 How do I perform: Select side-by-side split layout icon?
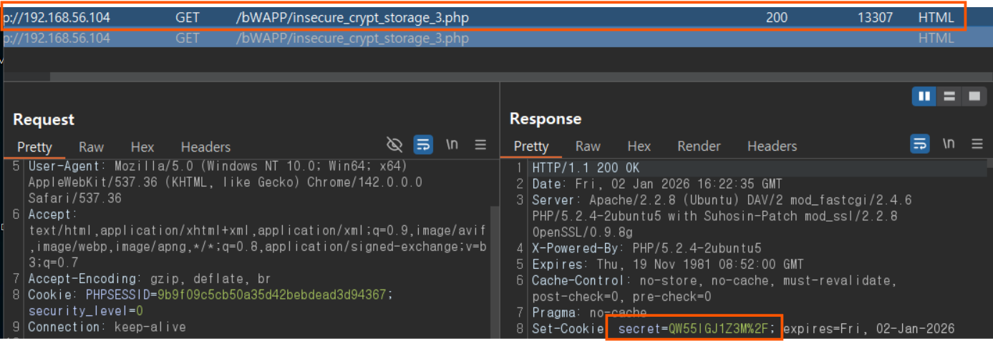point(924,96)
